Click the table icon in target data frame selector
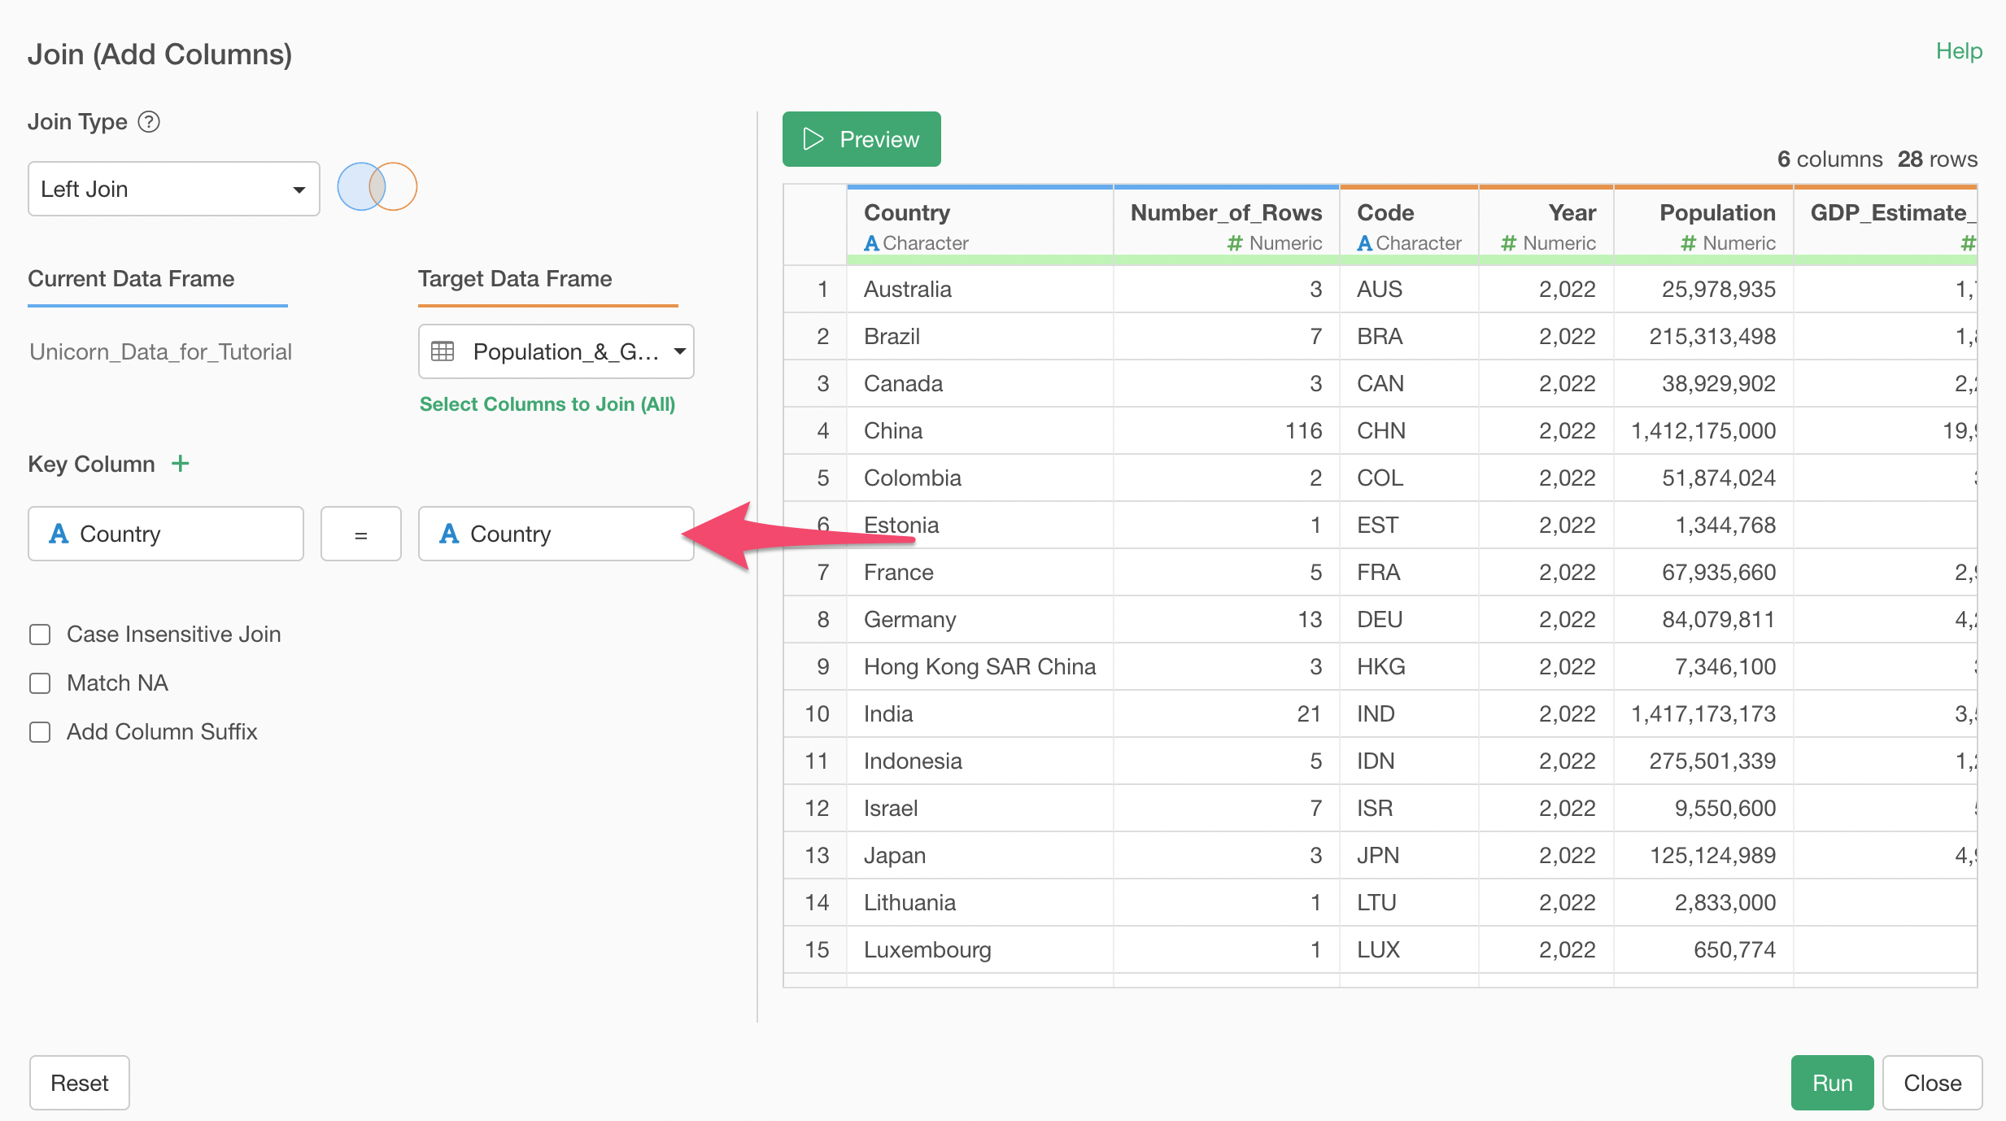This screenshot has height=1121, width=2006. coord(443,351)
